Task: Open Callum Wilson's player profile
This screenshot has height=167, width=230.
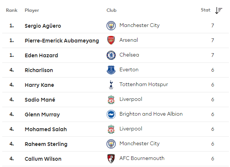Action: [43, 159]
